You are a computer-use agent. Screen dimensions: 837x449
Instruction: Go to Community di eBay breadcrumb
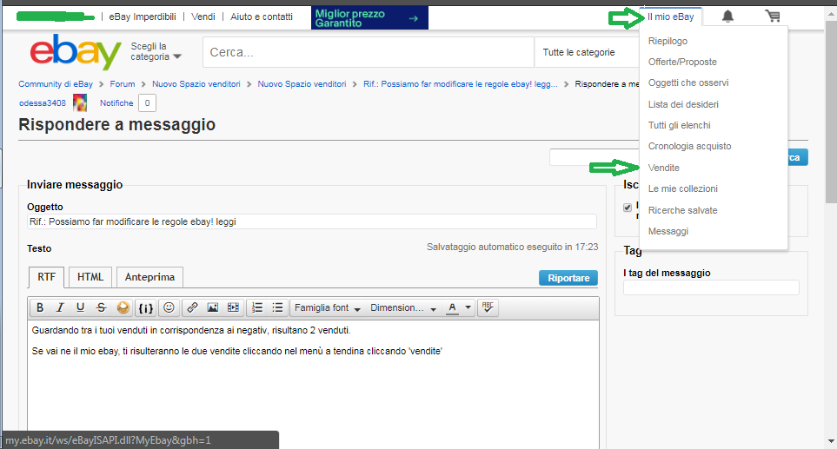tap(56, 83)
